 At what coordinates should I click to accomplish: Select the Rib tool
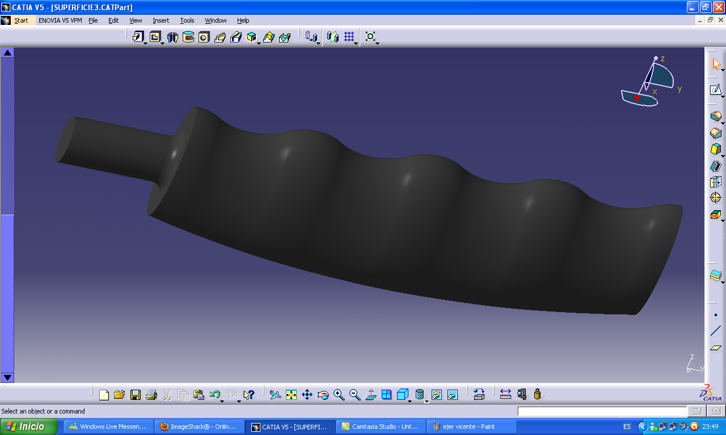pyautogui.click(x=220, y=37)
